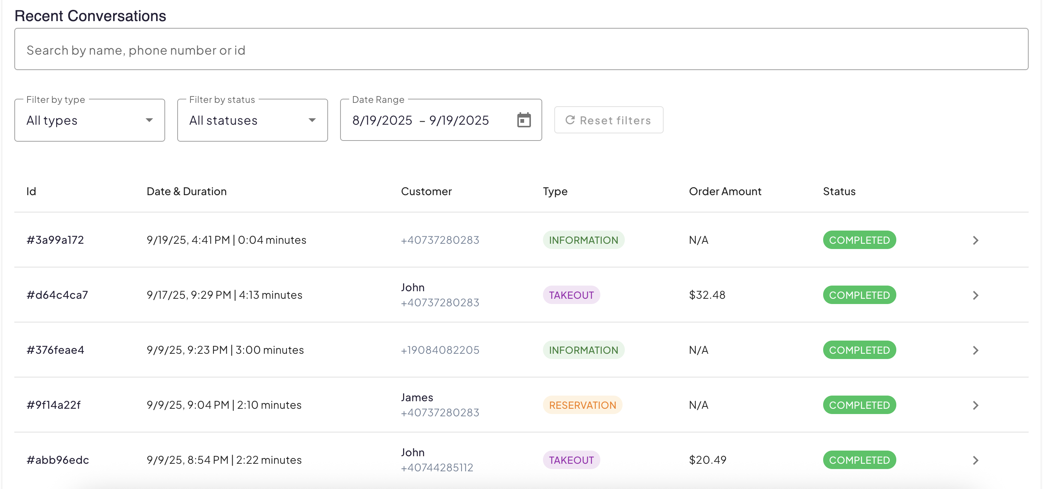The width and height of the screenshot is (1046, 489).
Task: Click the Status column header
Action: click(x=839, y=191)
